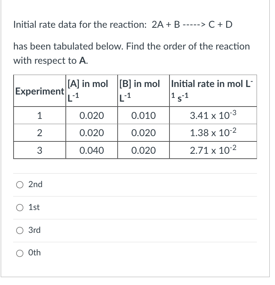Click the 1.38 x 10-2 rate cell
Viewport: 275px width, 285px height.
[x=213, y=133]
